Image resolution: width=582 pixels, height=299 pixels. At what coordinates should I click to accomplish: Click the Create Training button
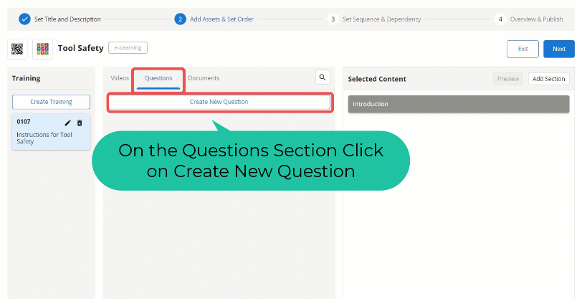pos(51,102)
